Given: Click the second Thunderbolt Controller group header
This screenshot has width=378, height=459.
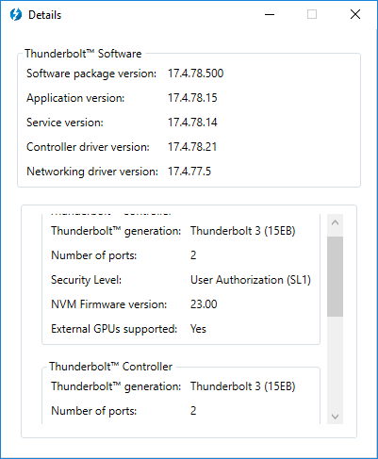Looking at the screenshot, I should tap(110, 367).
